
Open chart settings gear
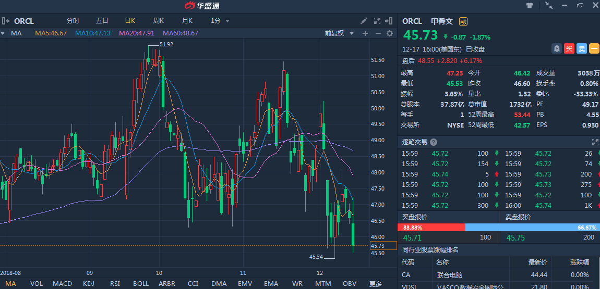[389, 33]
